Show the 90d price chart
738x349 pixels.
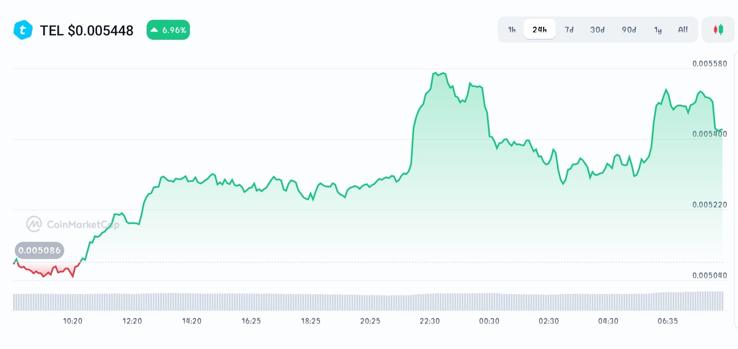click(629, 30)
